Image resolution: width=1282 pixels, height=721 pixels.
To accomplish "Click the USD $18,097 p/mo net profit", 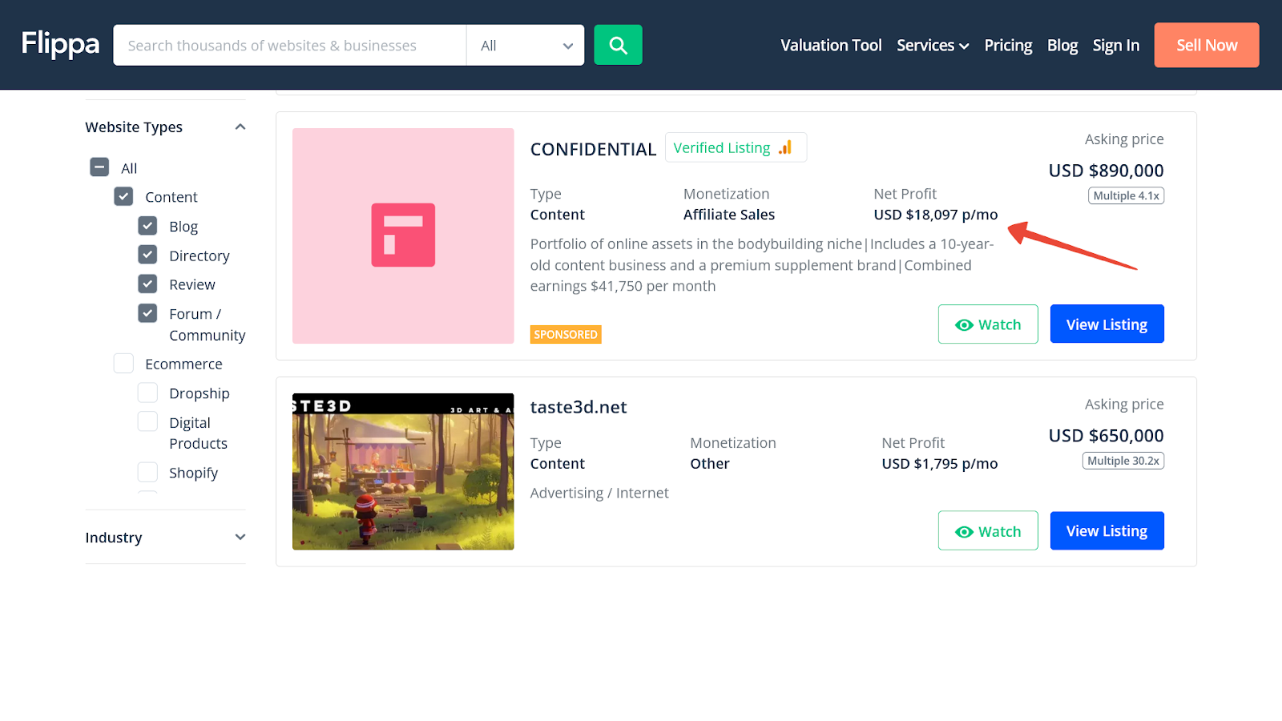I will coord(936,215).
